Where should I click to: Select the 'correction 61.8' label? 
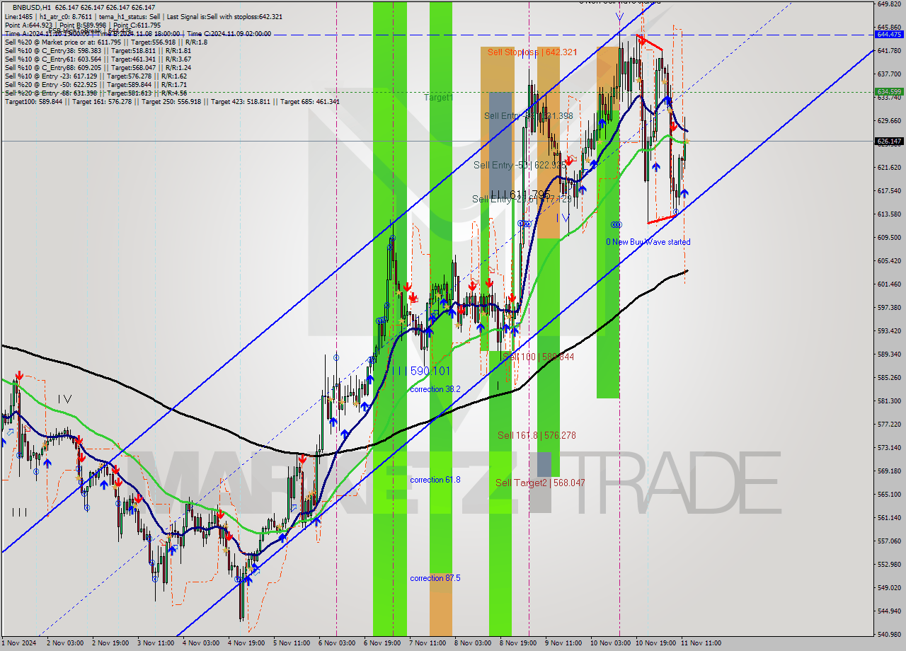(435, 480)
